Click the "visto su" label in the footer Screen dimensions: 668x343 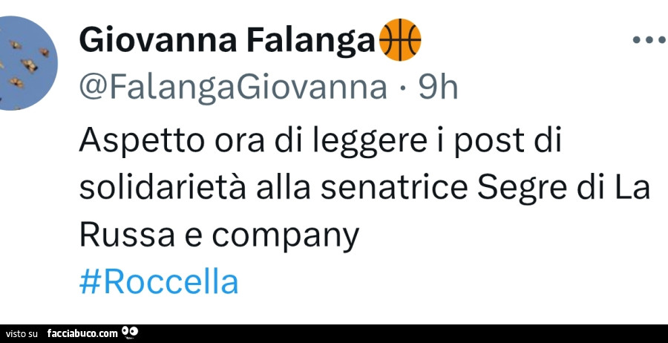click(22, 334)
